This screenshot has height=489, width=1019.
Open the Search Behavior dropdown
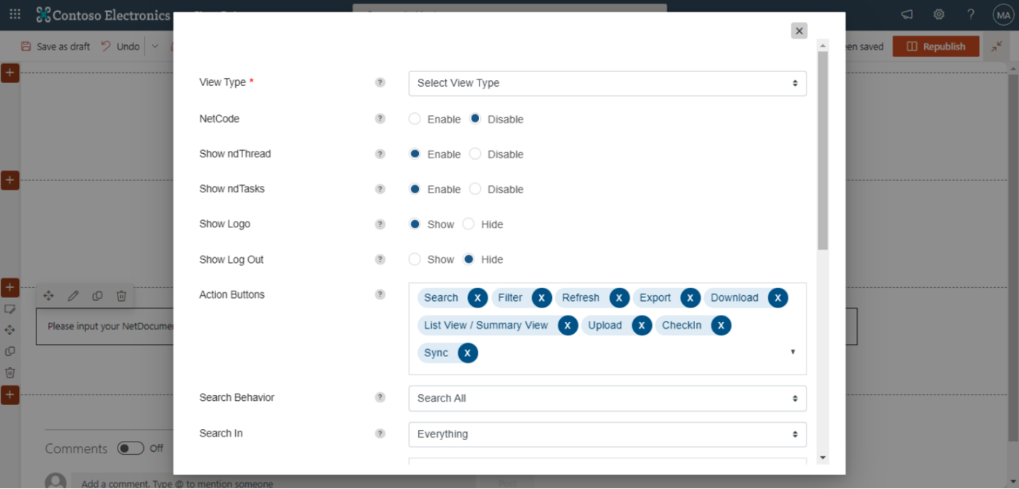click(x=607, y=398)
